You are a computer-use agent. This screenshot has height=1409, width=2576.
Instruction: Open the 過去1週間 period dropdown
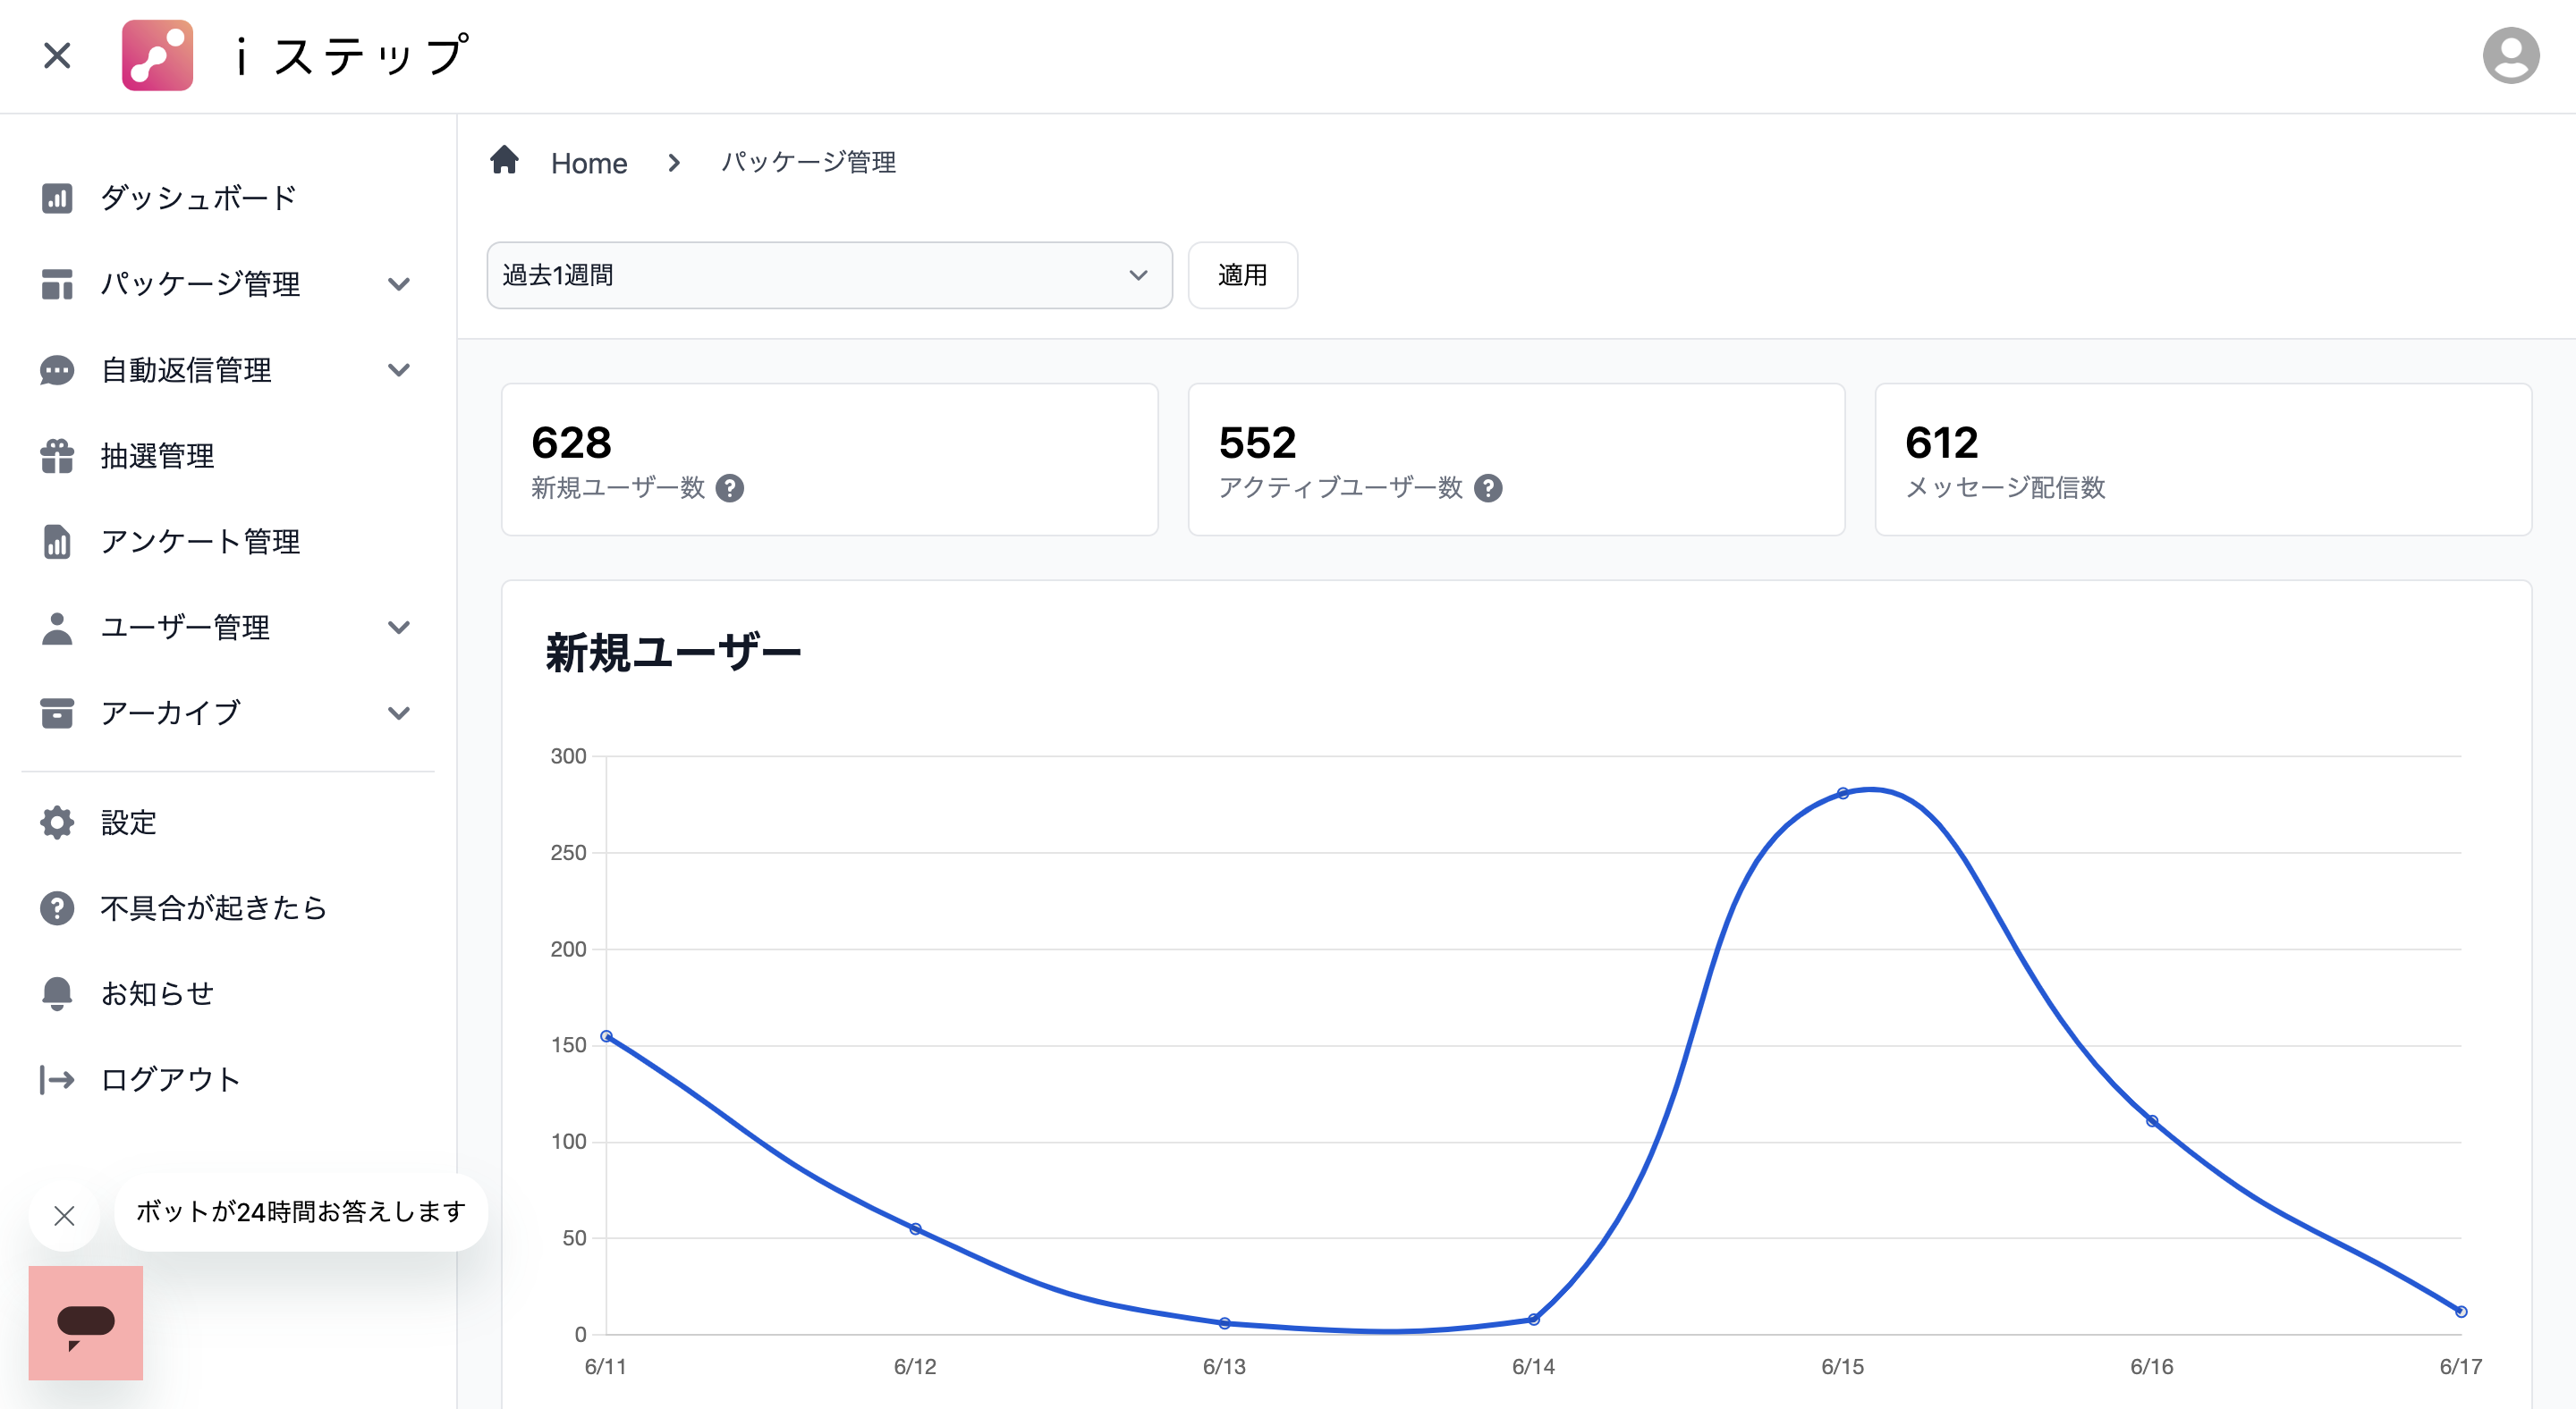pos(829,274)
